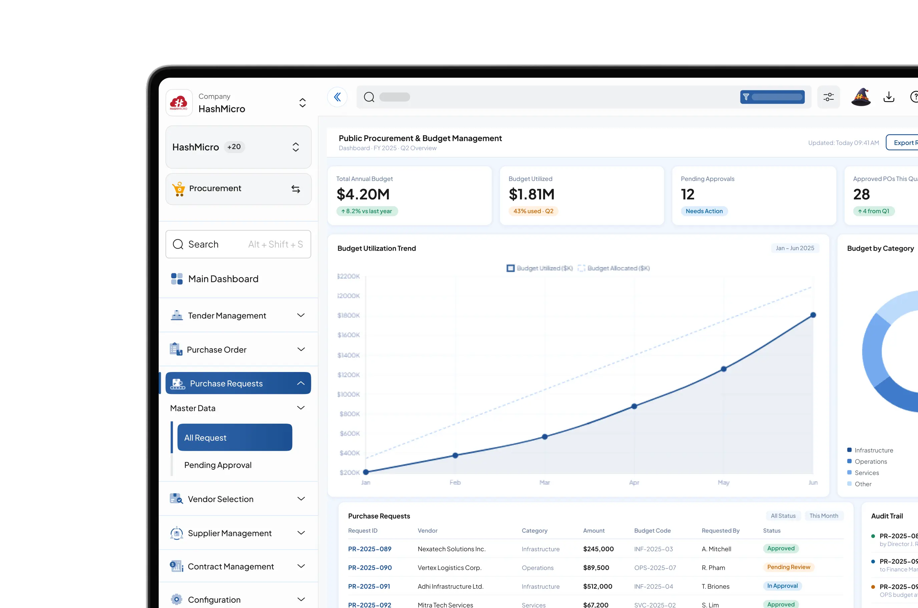Open the sliders settings icon

pyautogui.click(x=828, y=97)
